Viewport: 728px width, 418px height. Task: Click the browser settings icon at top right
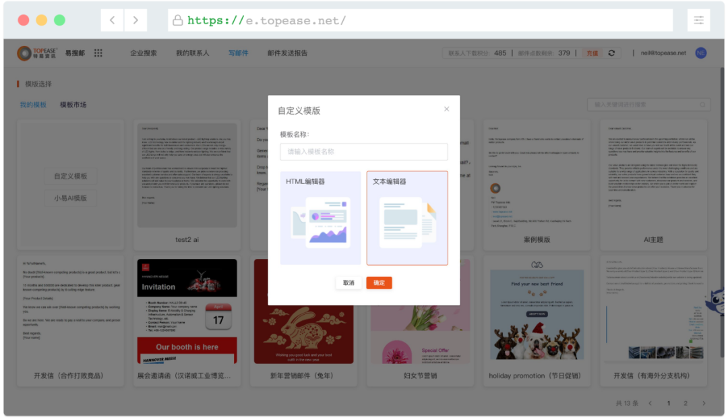pyautogui.click(x=698, y=20)
